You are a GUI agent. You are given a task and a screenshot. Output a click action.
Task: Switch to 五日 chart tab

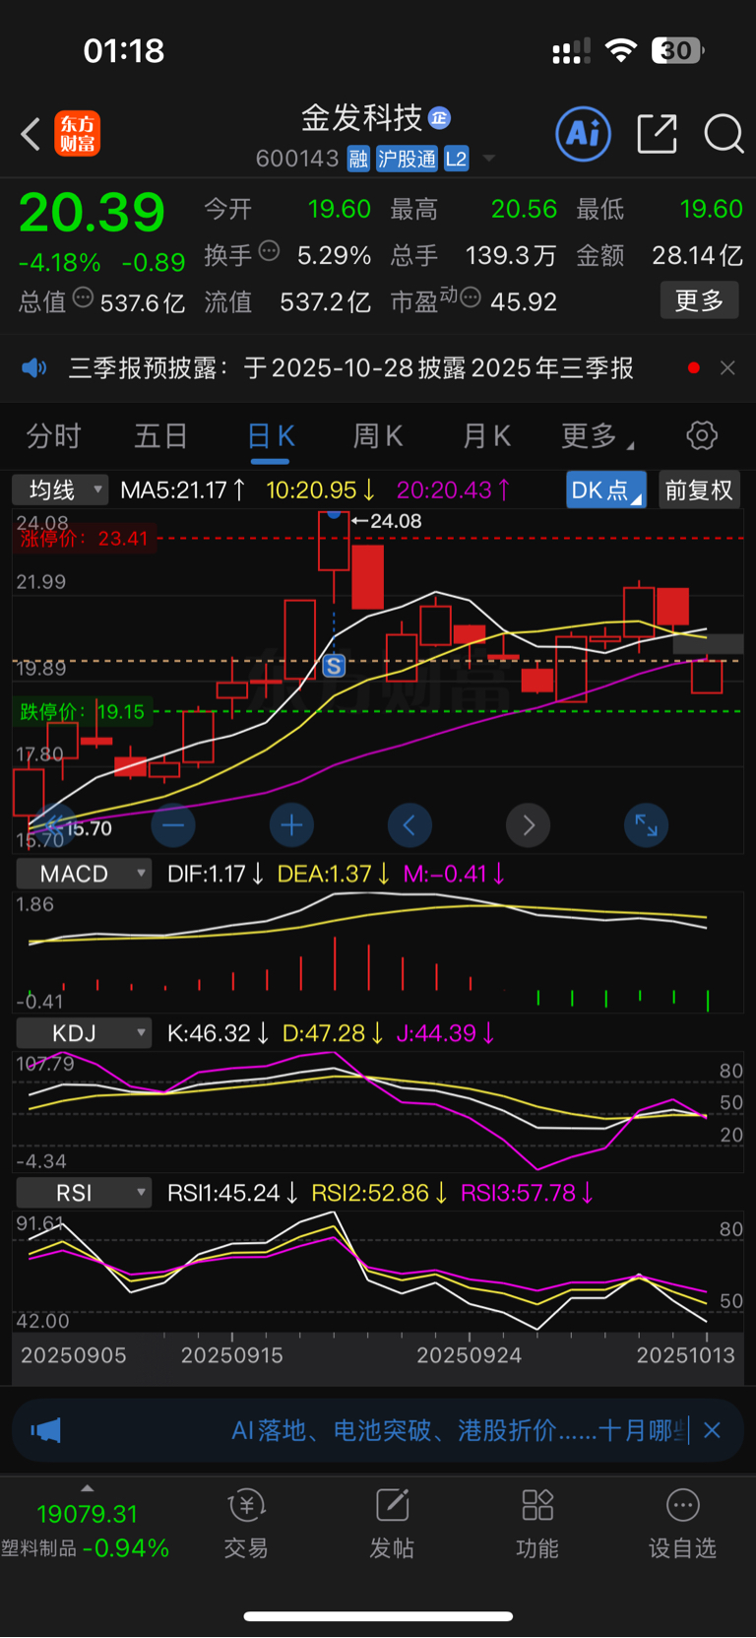(160, 435)
